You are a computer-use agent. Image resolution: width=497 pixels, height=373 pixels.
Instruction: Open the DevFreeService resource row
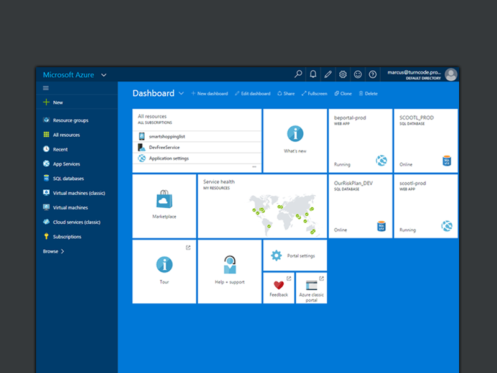[x=197, y=147]
